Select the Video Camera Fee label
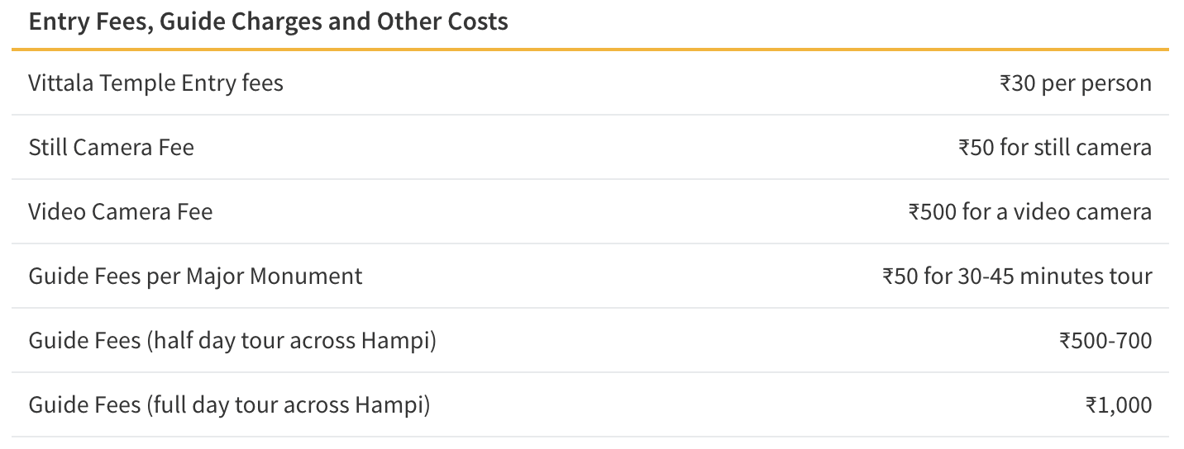Screen dimensions: 1184x449 [x=121, y=211]
